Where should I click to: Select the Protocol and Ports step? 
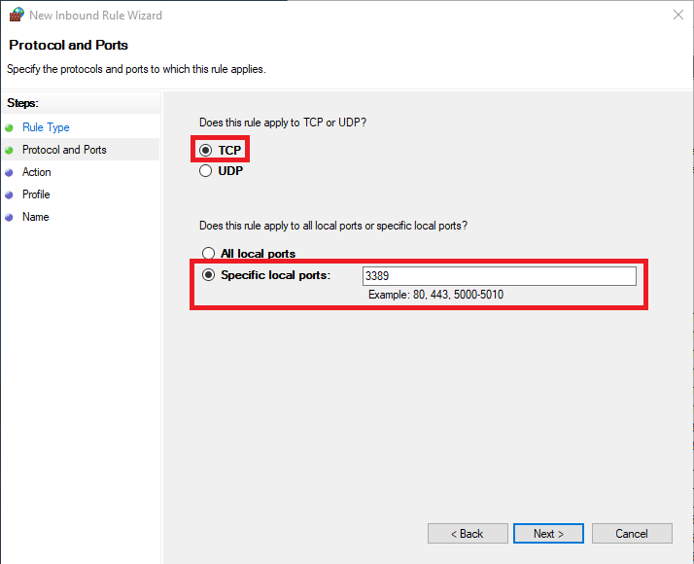click(x=64, y=150)
